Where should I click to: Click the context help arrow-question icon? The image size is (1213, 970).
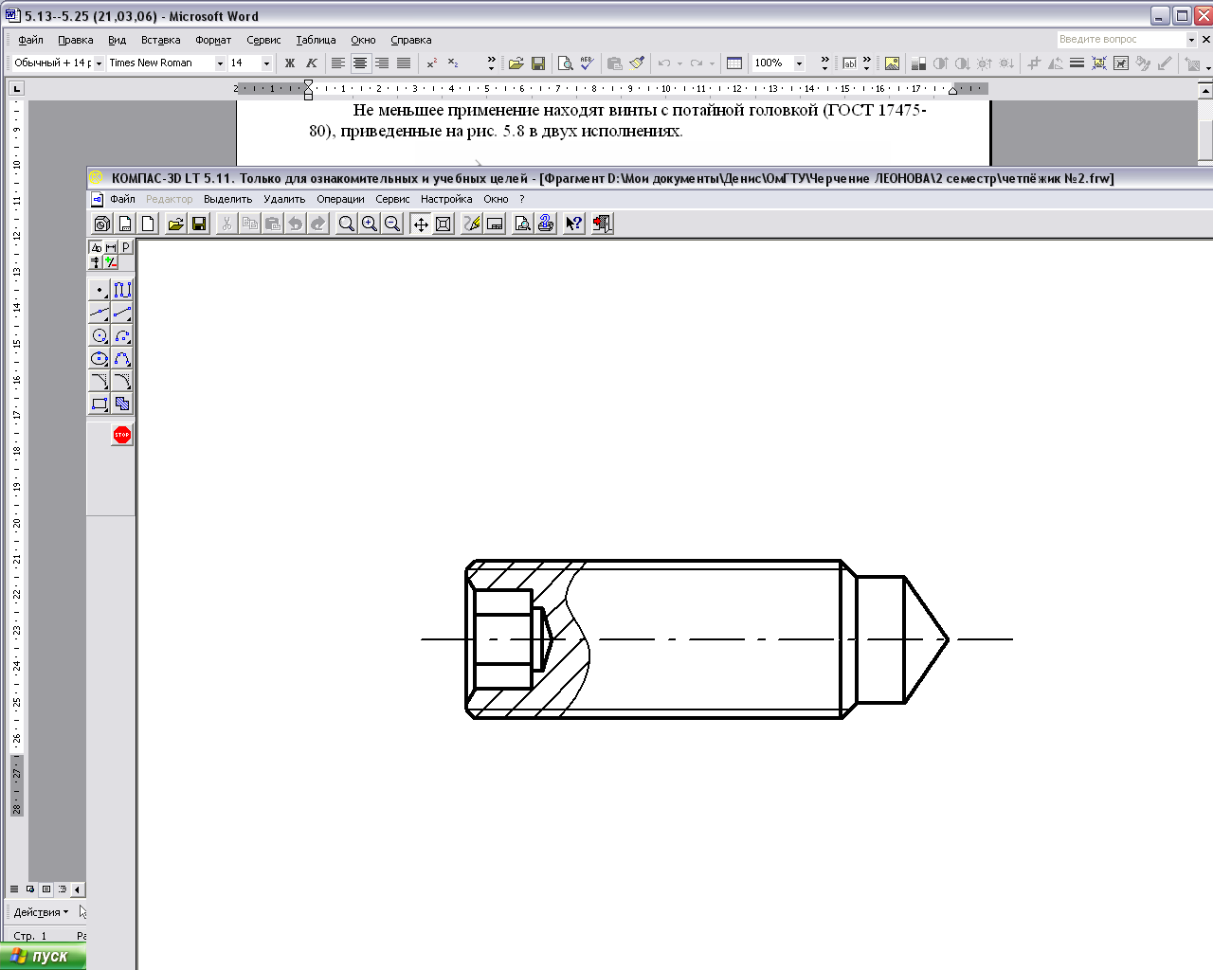tap(573, 224)
